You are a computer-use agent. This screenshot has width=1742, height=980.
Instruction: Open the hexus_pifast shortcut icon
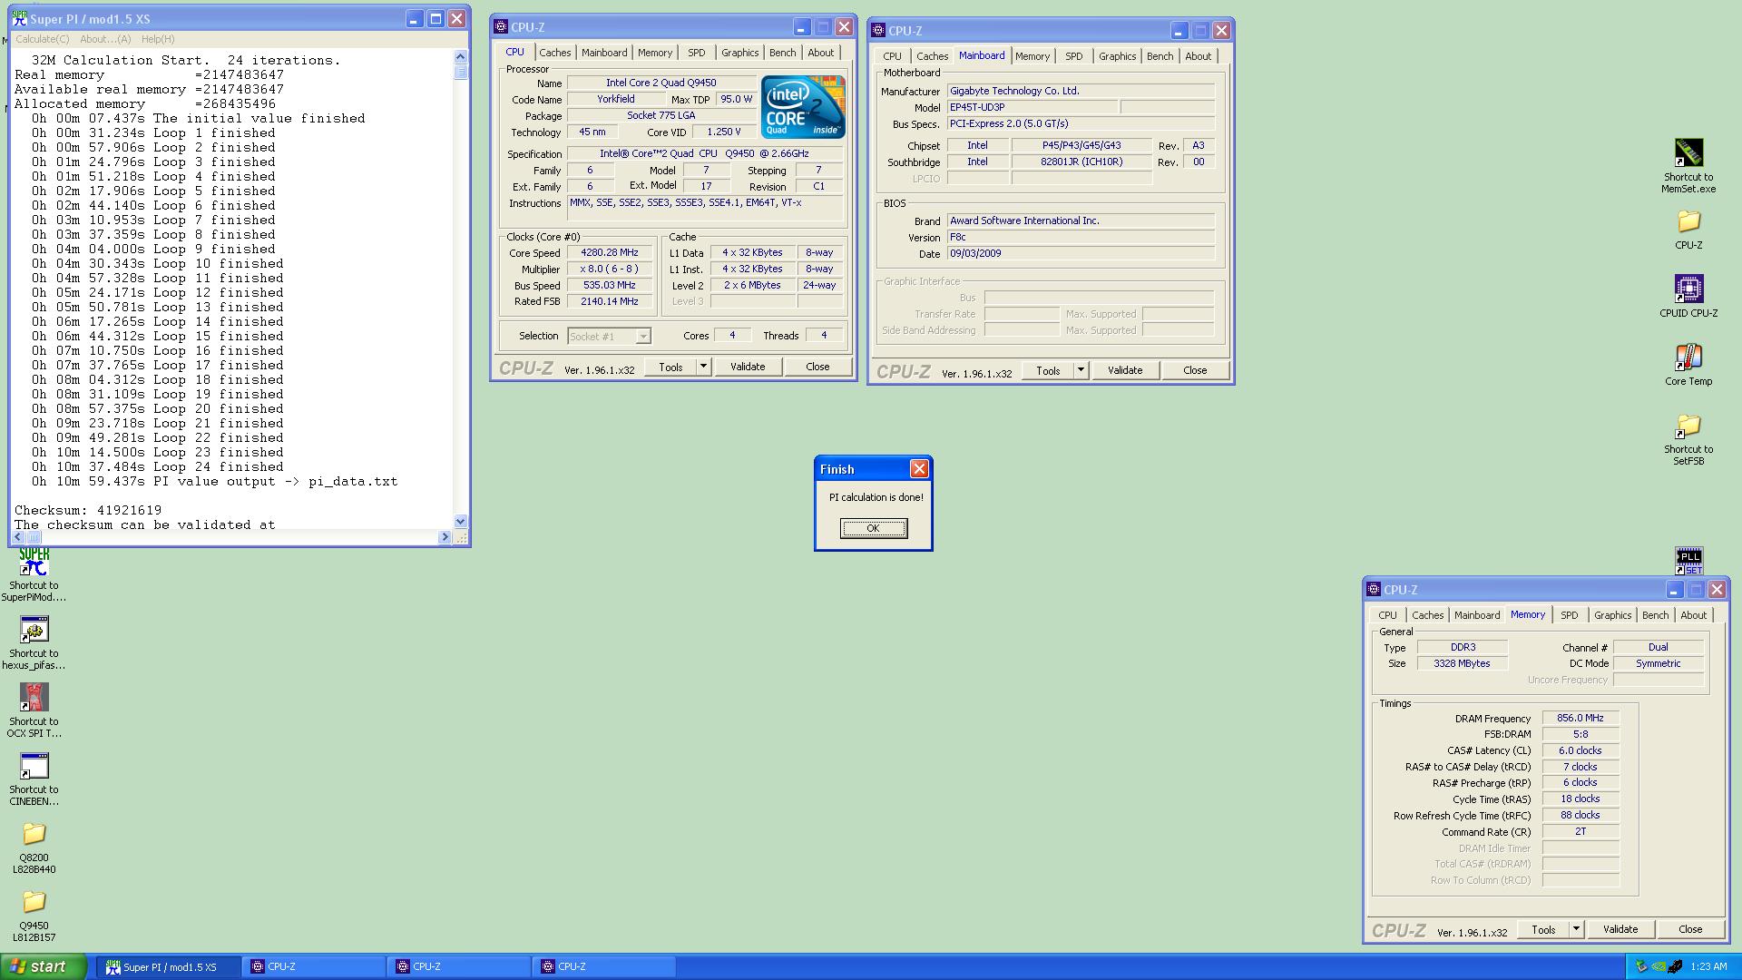click(34, 630)
